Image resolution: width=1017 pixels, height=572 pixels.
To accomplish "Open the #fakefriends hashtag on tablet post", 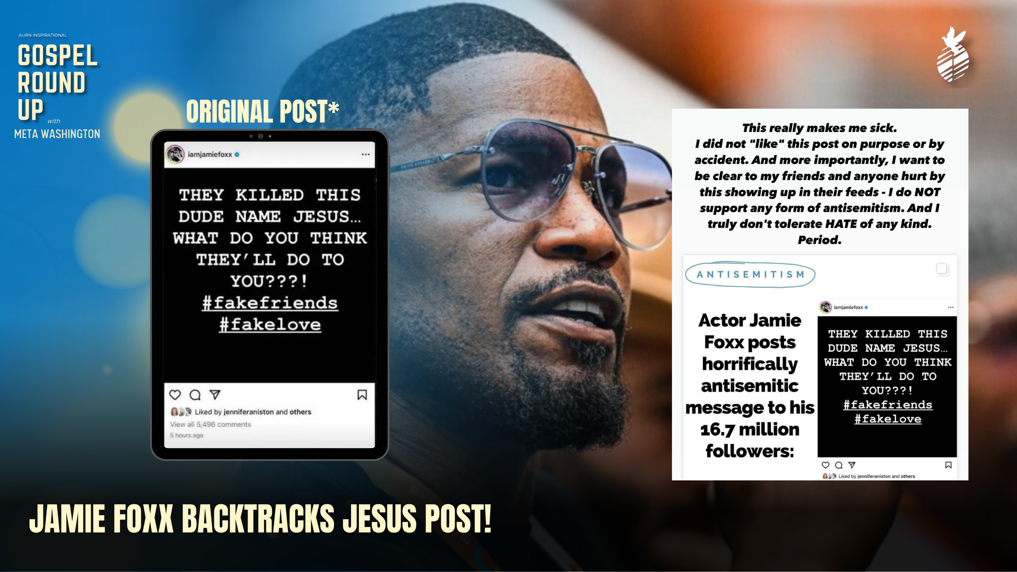I will click(x=270, y=303).
